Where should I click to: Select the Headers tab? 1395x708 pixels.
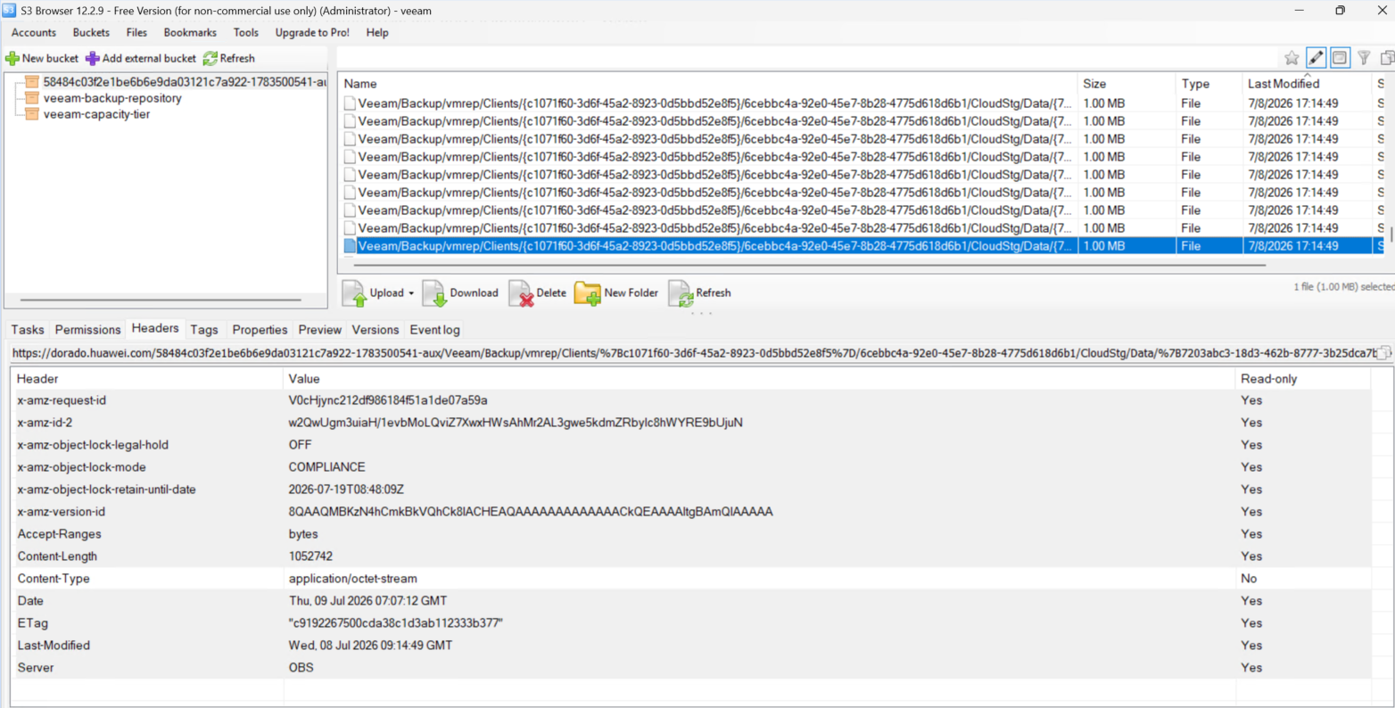coord(155,329)
